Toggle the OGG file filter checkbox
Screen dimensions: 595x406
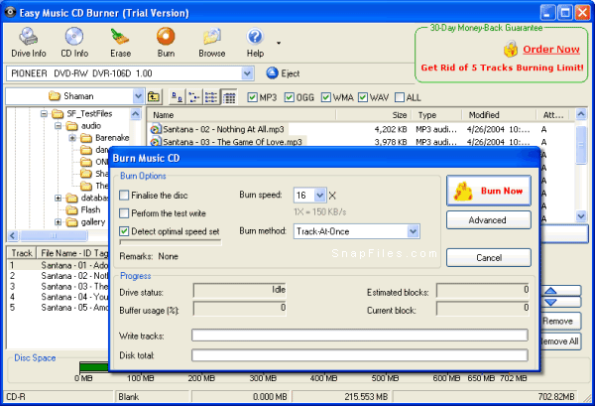(289, 97)
